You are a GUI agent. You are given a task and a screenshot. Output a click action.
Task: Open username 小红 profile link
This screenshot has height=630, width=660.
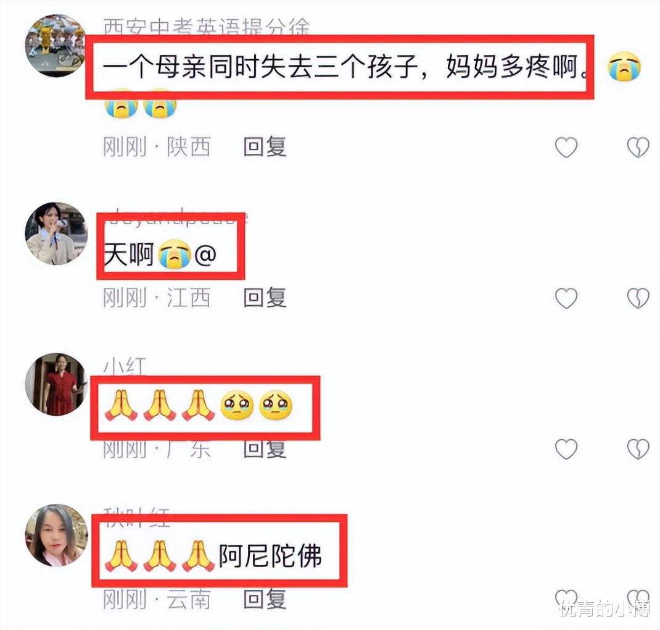(125, 366)
